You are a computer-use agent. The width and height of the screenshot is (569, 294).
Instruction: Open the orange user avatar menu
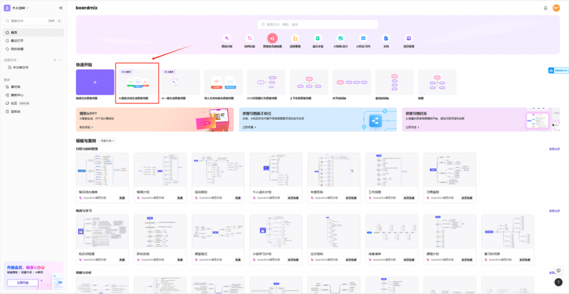pos(556,8)
